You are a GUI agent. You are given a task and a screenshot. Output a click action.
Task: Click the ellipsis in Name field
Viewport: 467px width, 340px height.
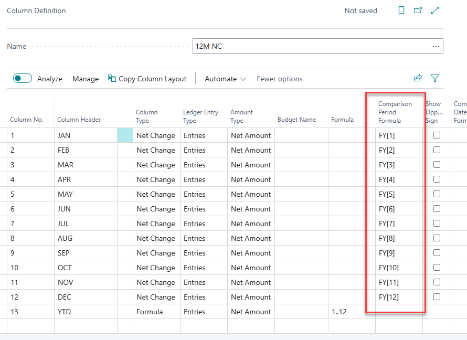pos(436,46)
